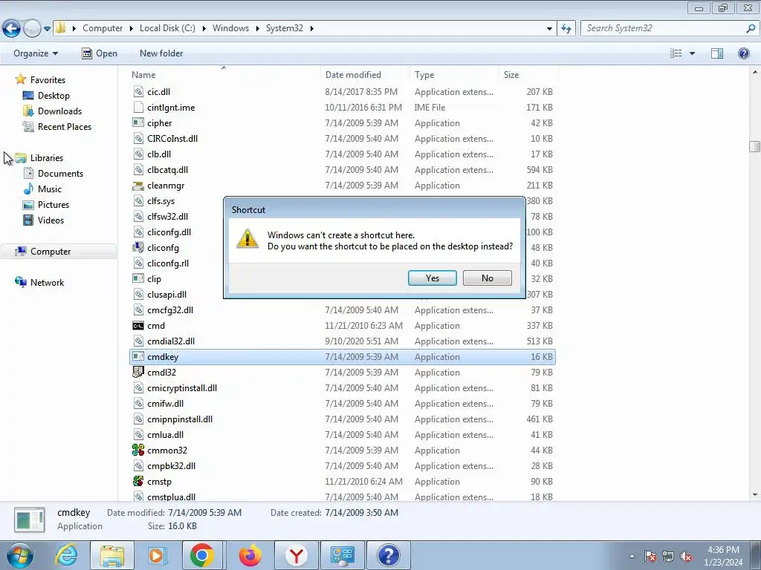Select cmpbk32.dll file name
761x570 pixels.
click(x=172, y=466)
